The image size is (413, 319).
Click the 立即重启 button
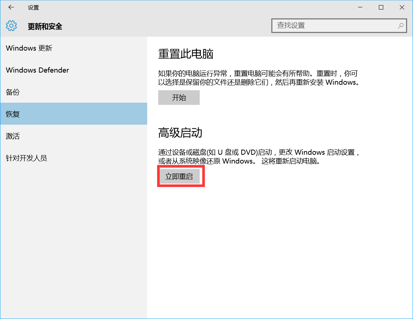(179, 176)
